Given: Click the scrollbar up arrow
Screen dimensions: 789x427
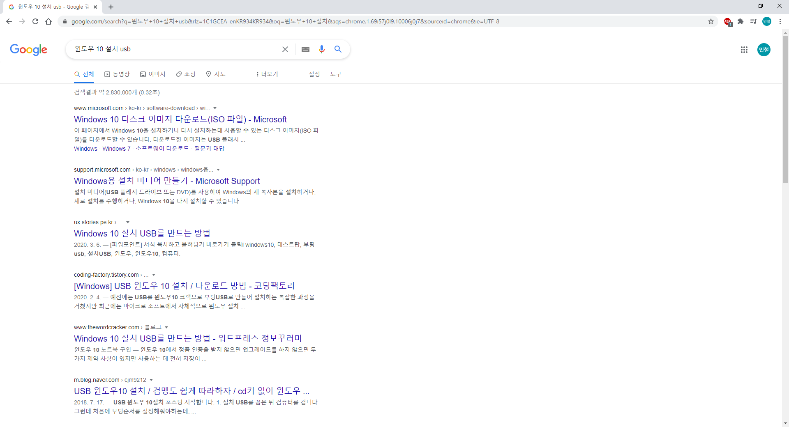Looking at the screenshot, I should click(x=785, y=32).
